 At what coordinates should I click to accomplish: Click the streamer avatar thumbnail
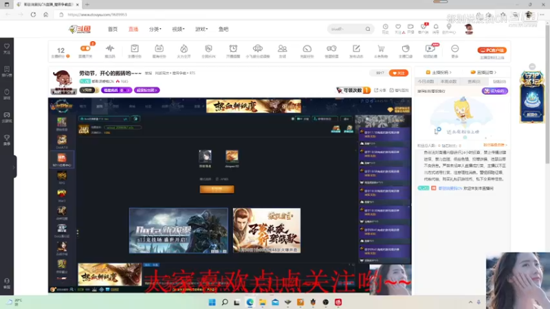(x=63, y=82)
